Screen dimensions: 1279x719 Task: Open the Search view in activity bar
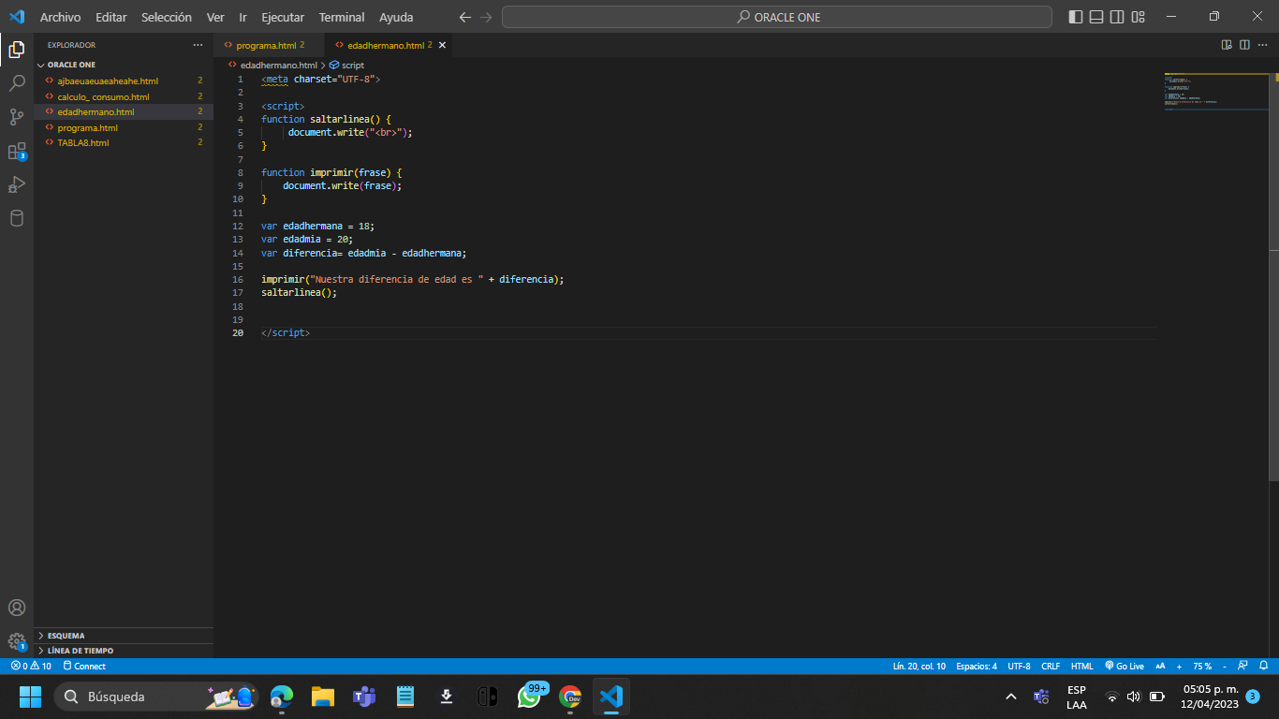[x=17, y=83]
